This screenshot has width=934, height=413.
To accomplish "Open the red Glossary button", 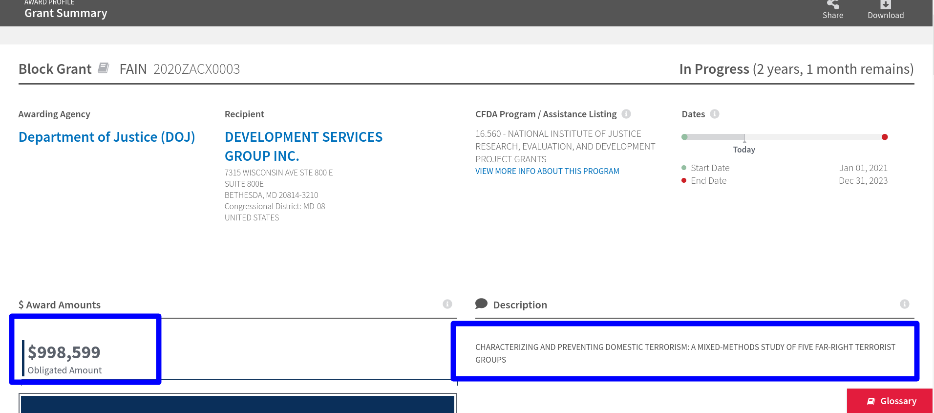I will tap(890, 401).
